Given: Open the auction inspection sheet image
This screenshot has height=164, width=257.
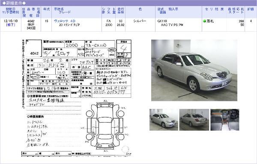Looking at the screenshot, I should pyautogui.click(x=77, y=98).
